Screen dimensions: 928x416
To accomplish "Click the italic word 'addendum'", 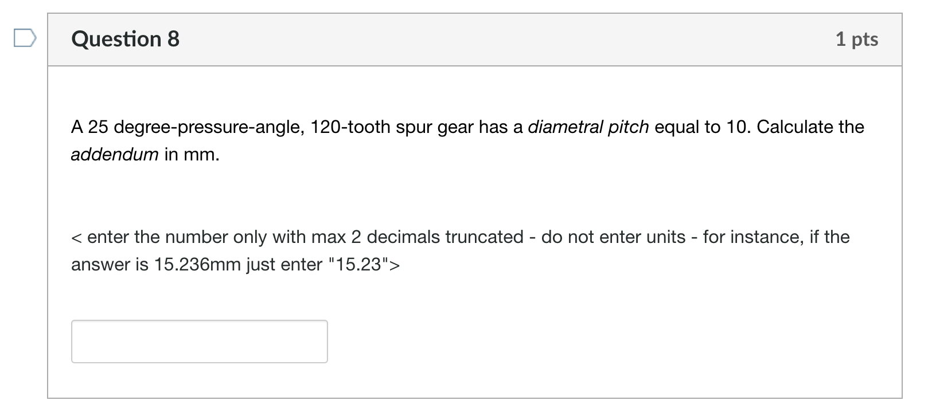I will pos(114,154).
